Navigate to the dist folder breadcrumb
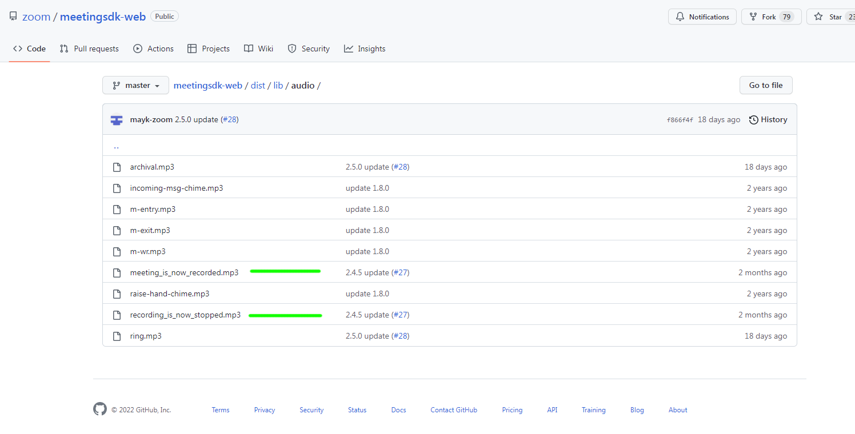The height and width of the screenshot is (434, 855). pyautogui.click(x=258, y=85)
